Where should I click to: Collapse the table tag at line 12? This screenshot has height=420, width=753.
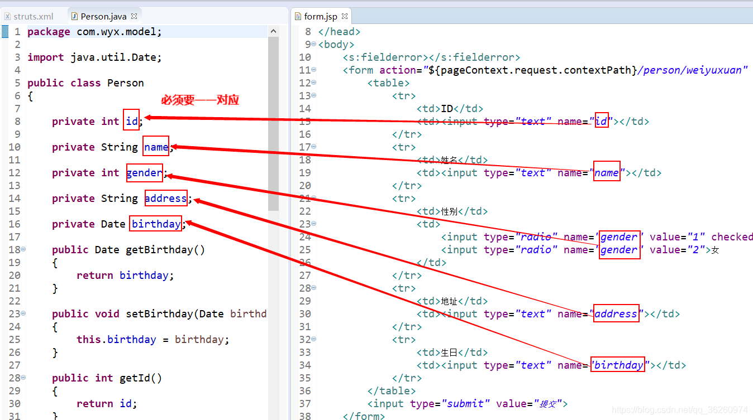point(314,83)
